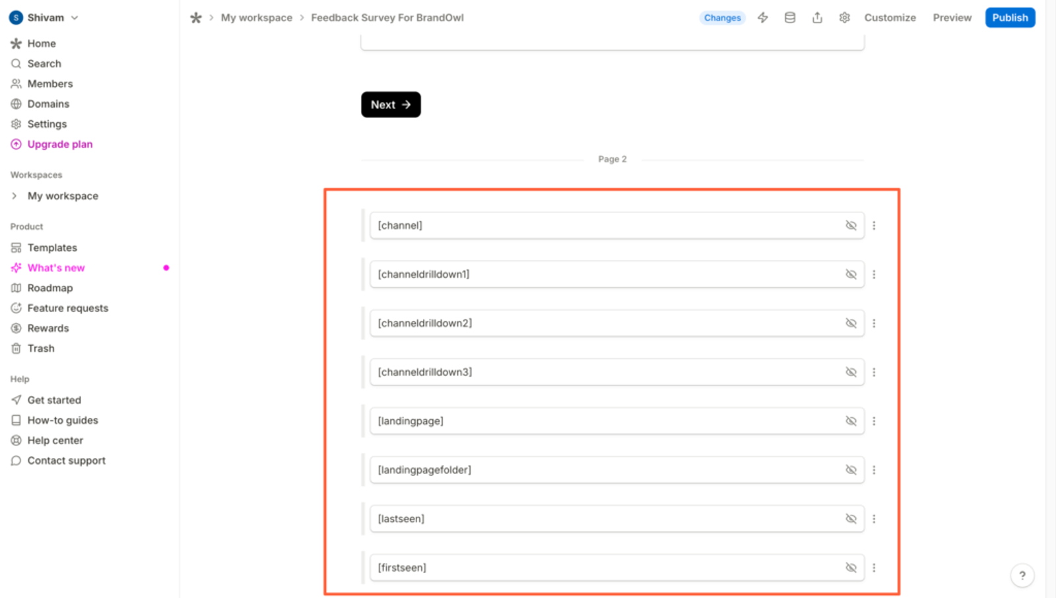This screenshot has width=1056, height=598.
Task: Open Trash in sidebar
Action: pyautogui.click(x=41, y=349)
